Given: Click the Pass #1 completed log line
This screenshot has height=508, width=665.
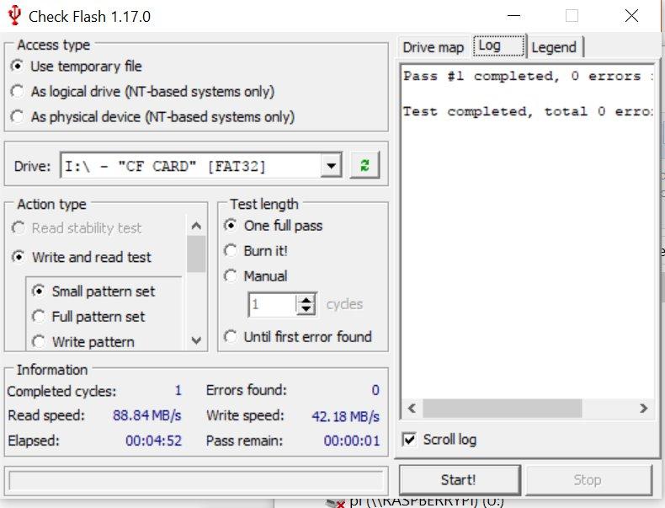Looking at the screenshot, I should pos(528,76).
